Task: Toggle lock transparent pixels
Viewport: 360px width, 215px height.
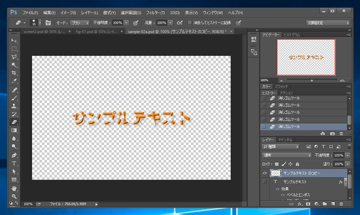Action: tap(277, 164)
